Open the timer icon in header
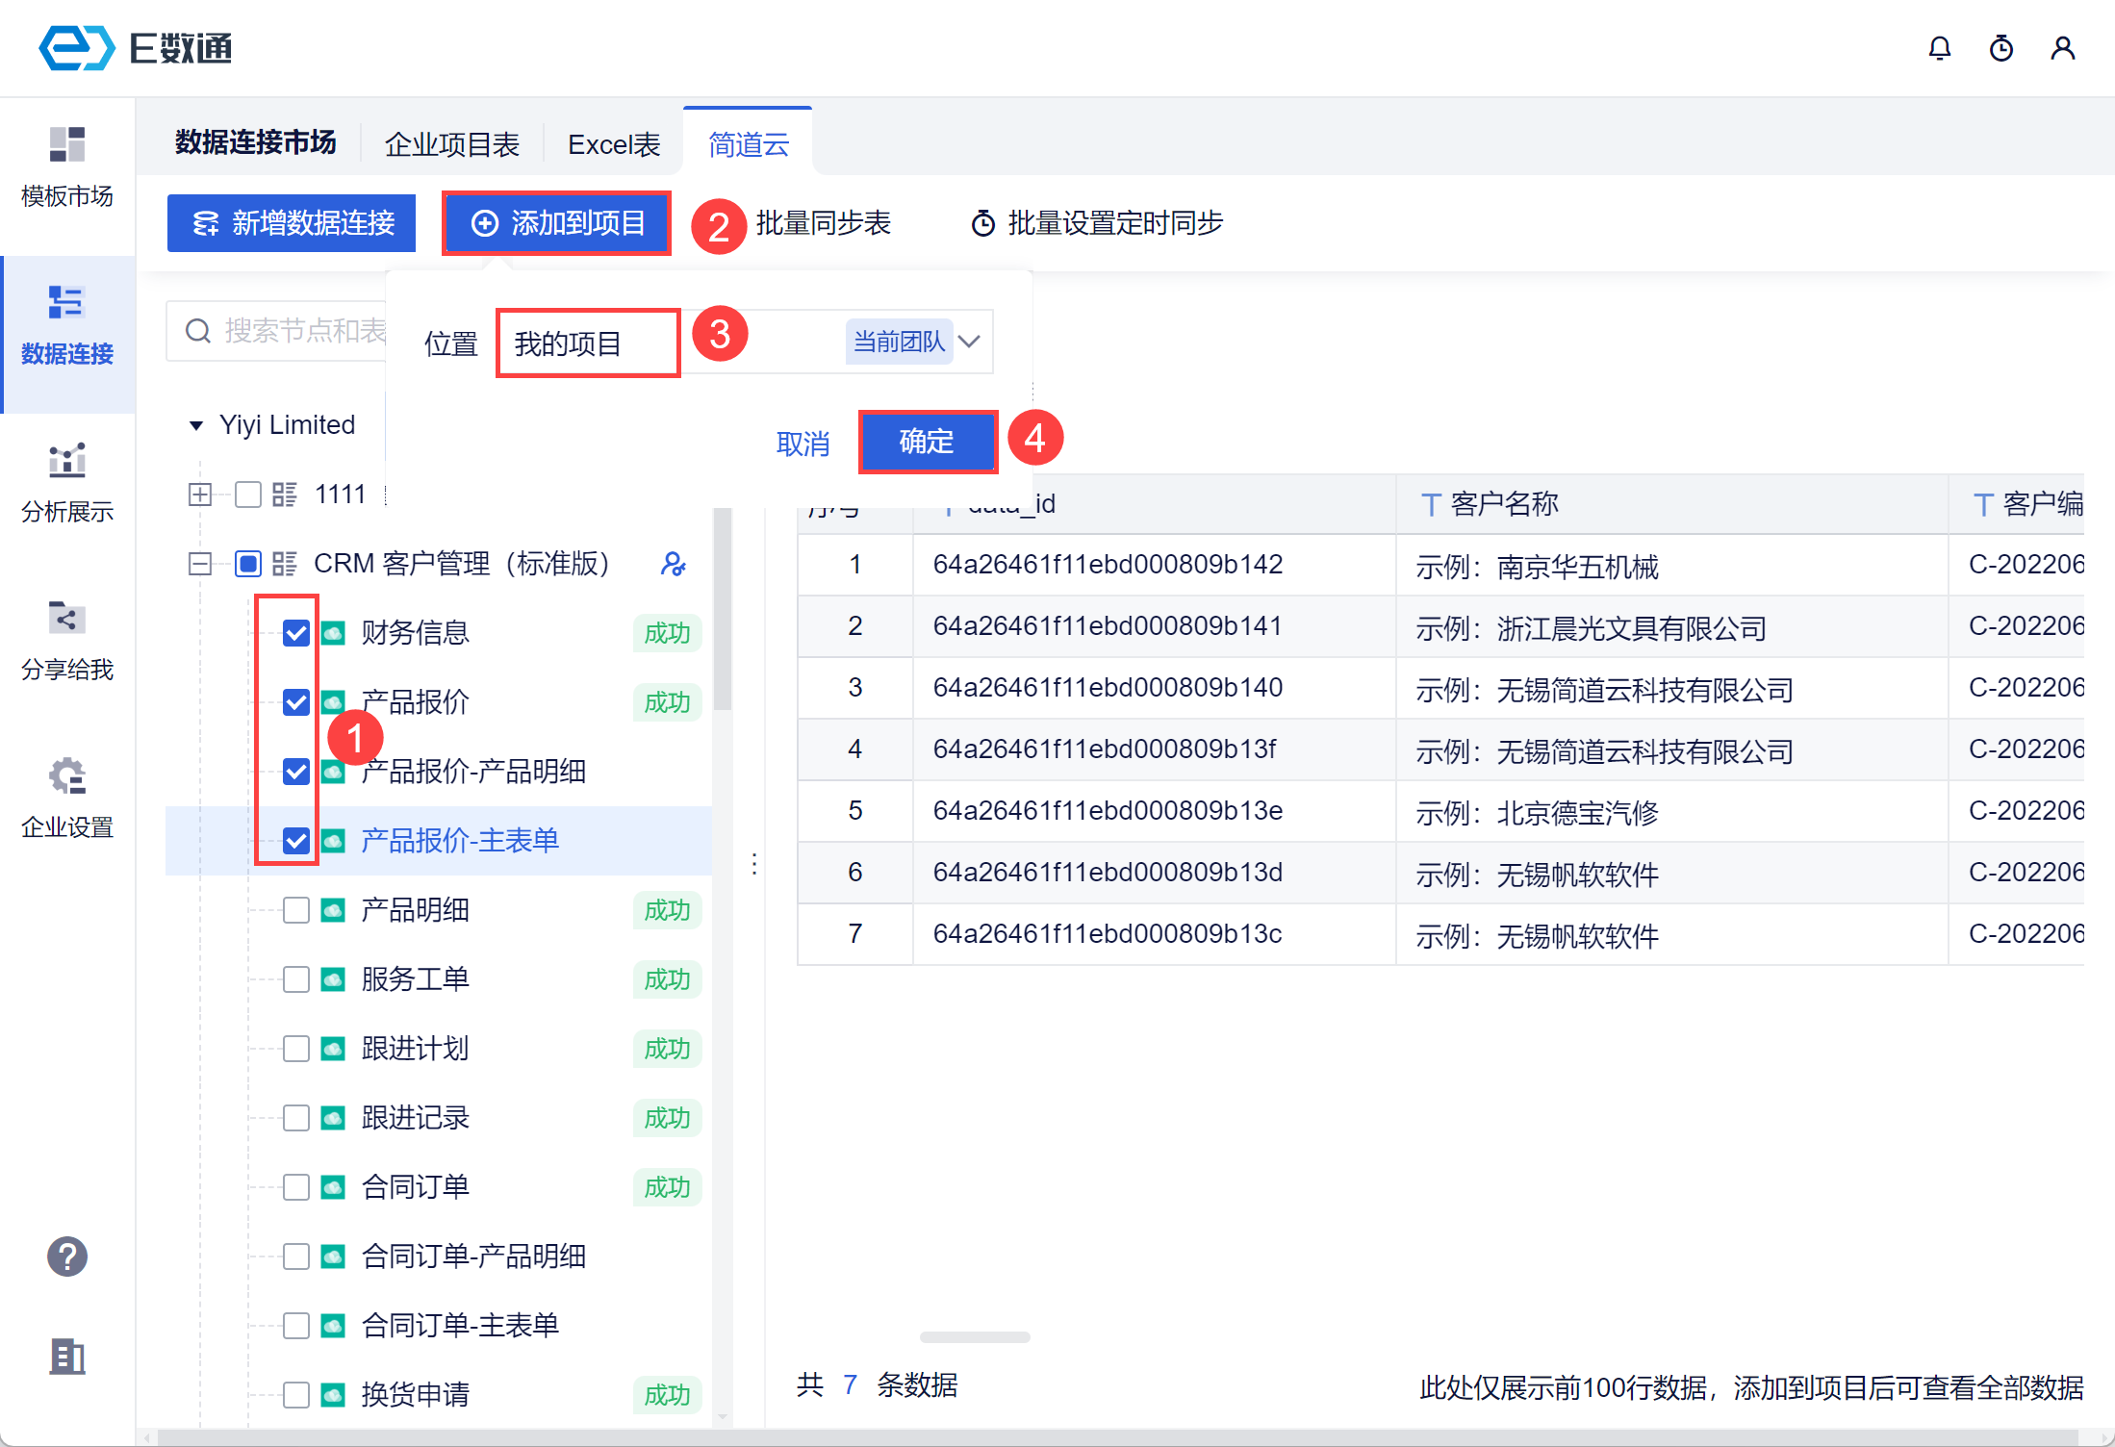This screenshot has height=1447, width=2115. [x=2000, y=48]
